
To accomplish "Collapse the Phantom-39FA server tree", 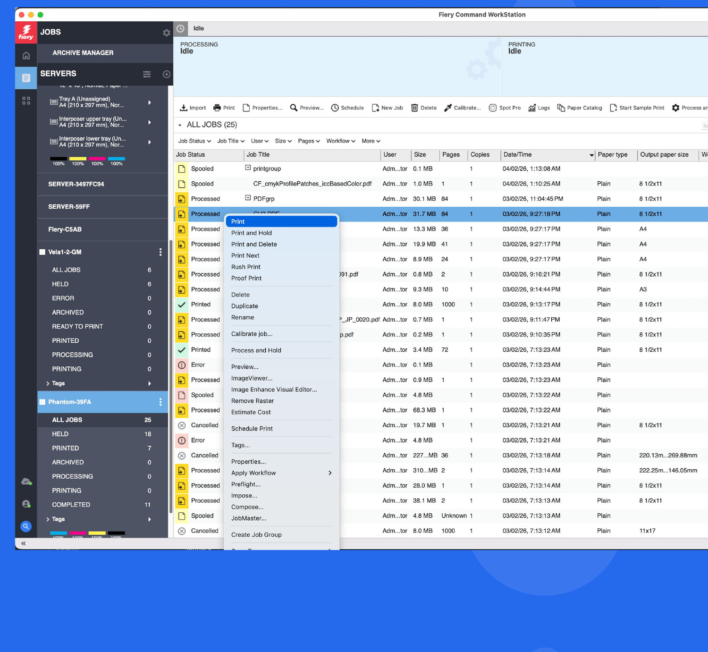I will (x=42, y=402).
